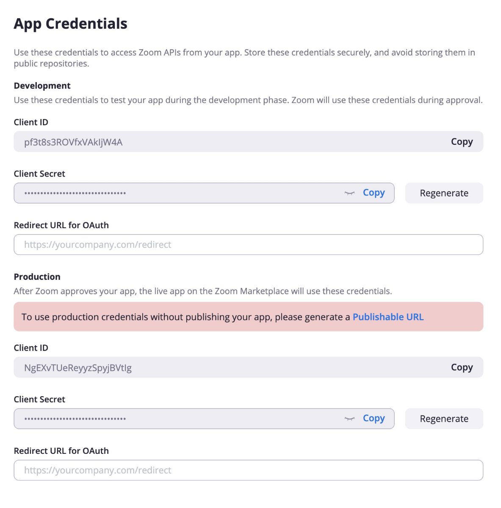
Task: Click the Production Redirect URL for OAuth label
Action: tap(61, 451)
